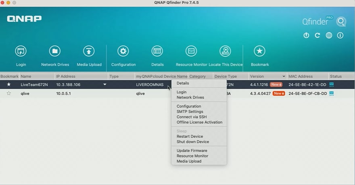Click SMTP status icon for qlive
Viewport: 355px width, 185px height.
click(x=332, y=94)
